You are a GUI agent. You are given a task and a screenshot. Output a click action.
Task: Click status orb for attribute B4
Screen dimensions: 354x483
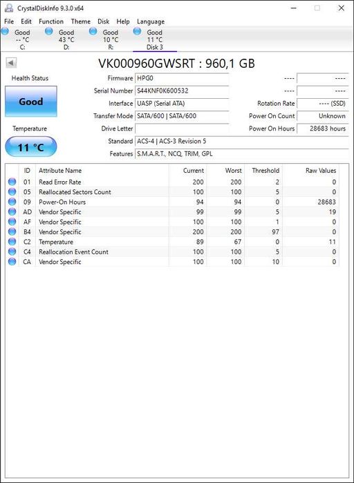[x=12, y=231]
